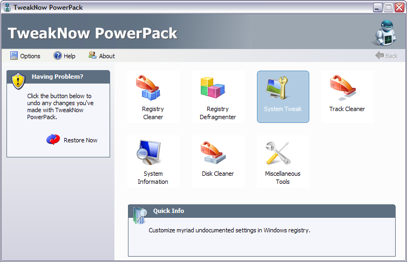
Task: Click the TweakNow PowerPack banner title
Action: pos(92,33)
